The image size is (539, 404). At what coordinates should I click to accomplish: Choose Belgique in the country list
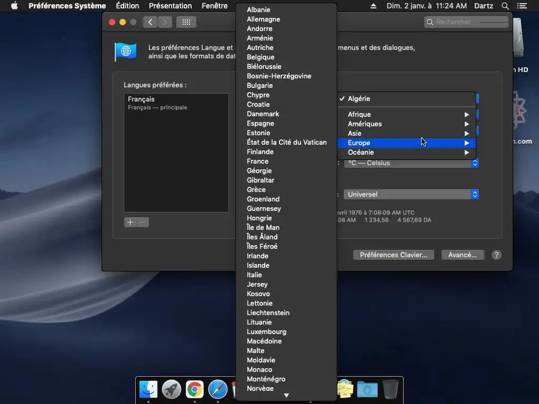286,57
